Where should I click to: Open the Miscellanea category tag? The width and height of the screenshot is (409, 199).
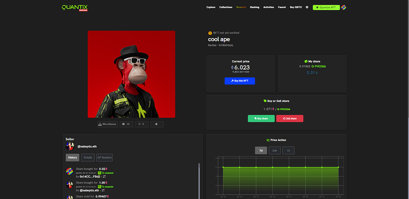pos(108,124)
